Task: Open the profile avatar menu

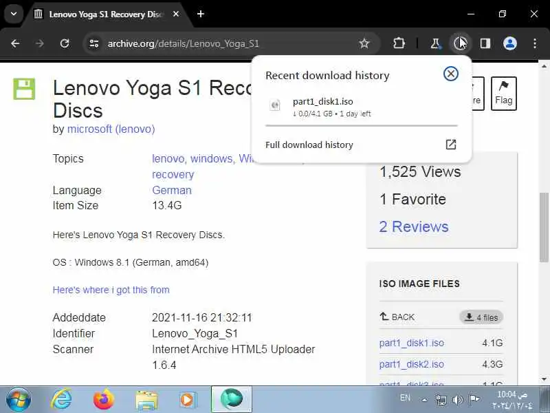Action: [x=510, y=43]
